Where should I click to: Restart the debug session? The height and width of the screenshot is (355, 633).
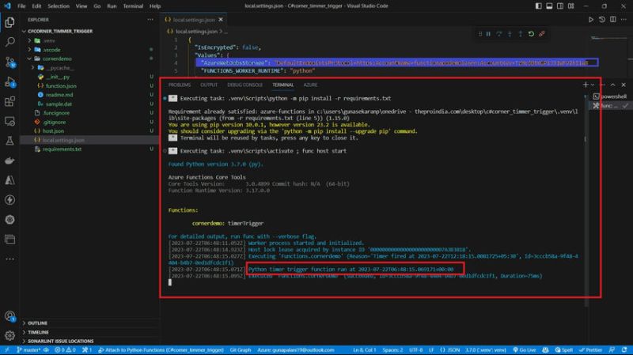(x=531, y=34)
